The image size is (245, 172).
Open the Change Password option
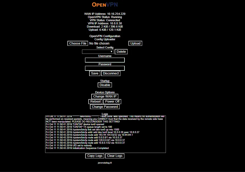click(x=105, y=107)
